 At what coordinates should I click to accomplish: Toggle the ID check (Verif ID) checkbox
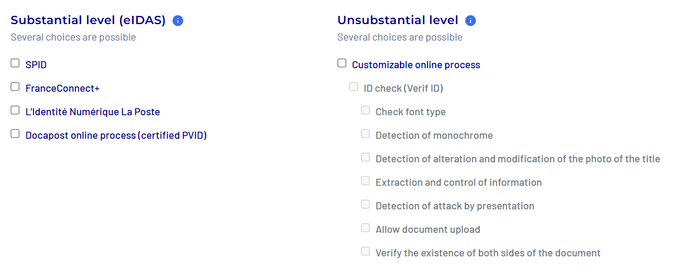pos(353,87)
